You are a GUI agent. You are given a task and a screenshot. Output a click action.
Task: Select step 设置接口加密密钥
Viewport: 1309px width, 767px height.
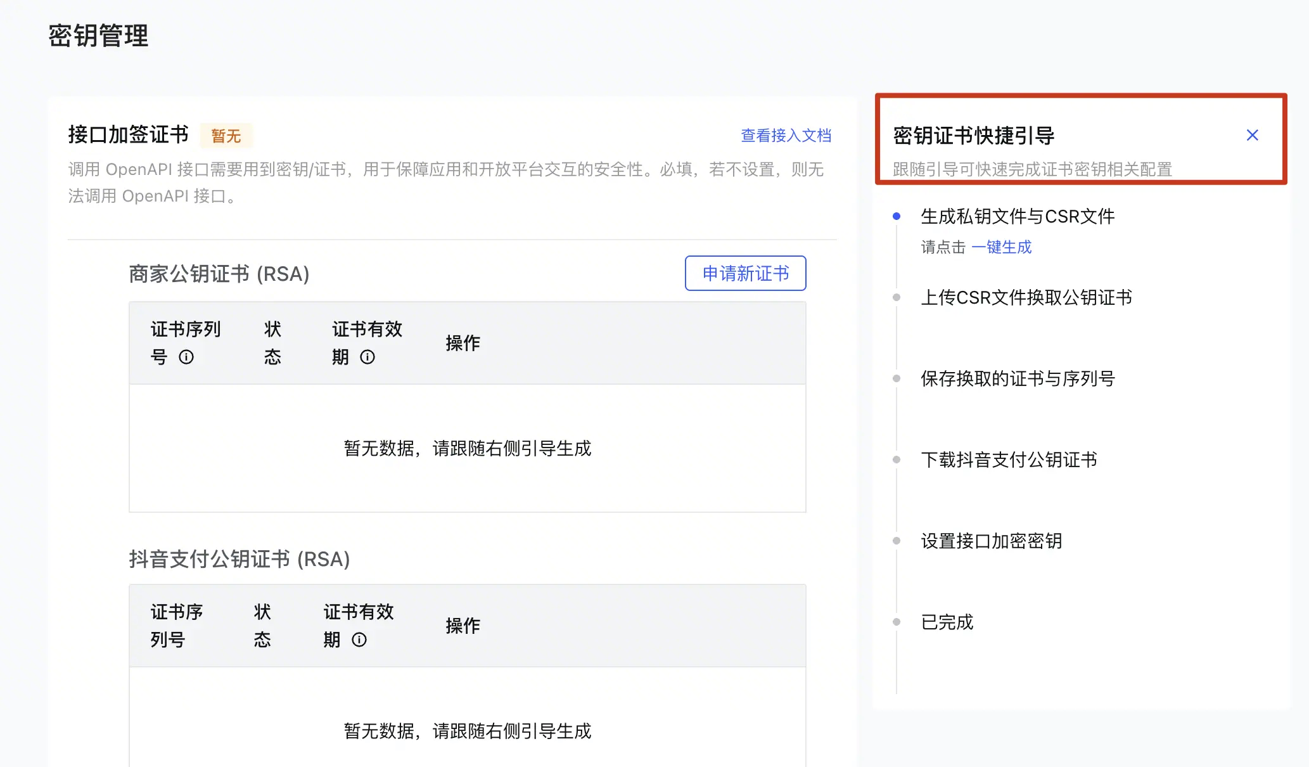tap(991, 541)
